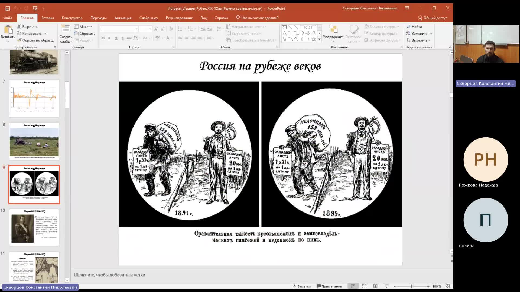Toggle text shadow (S) formatting

coord(123,38)
